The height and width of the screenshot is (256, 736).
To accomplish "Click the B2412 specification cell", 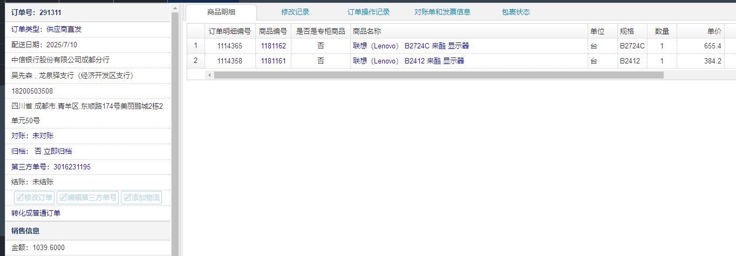I will pos(632,61).
